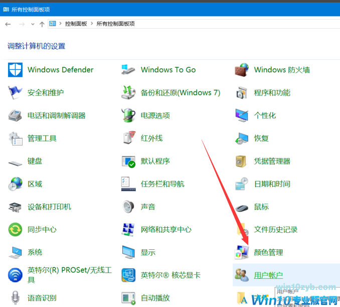Click the 英特尔 PROSet wireless icon

15,275
